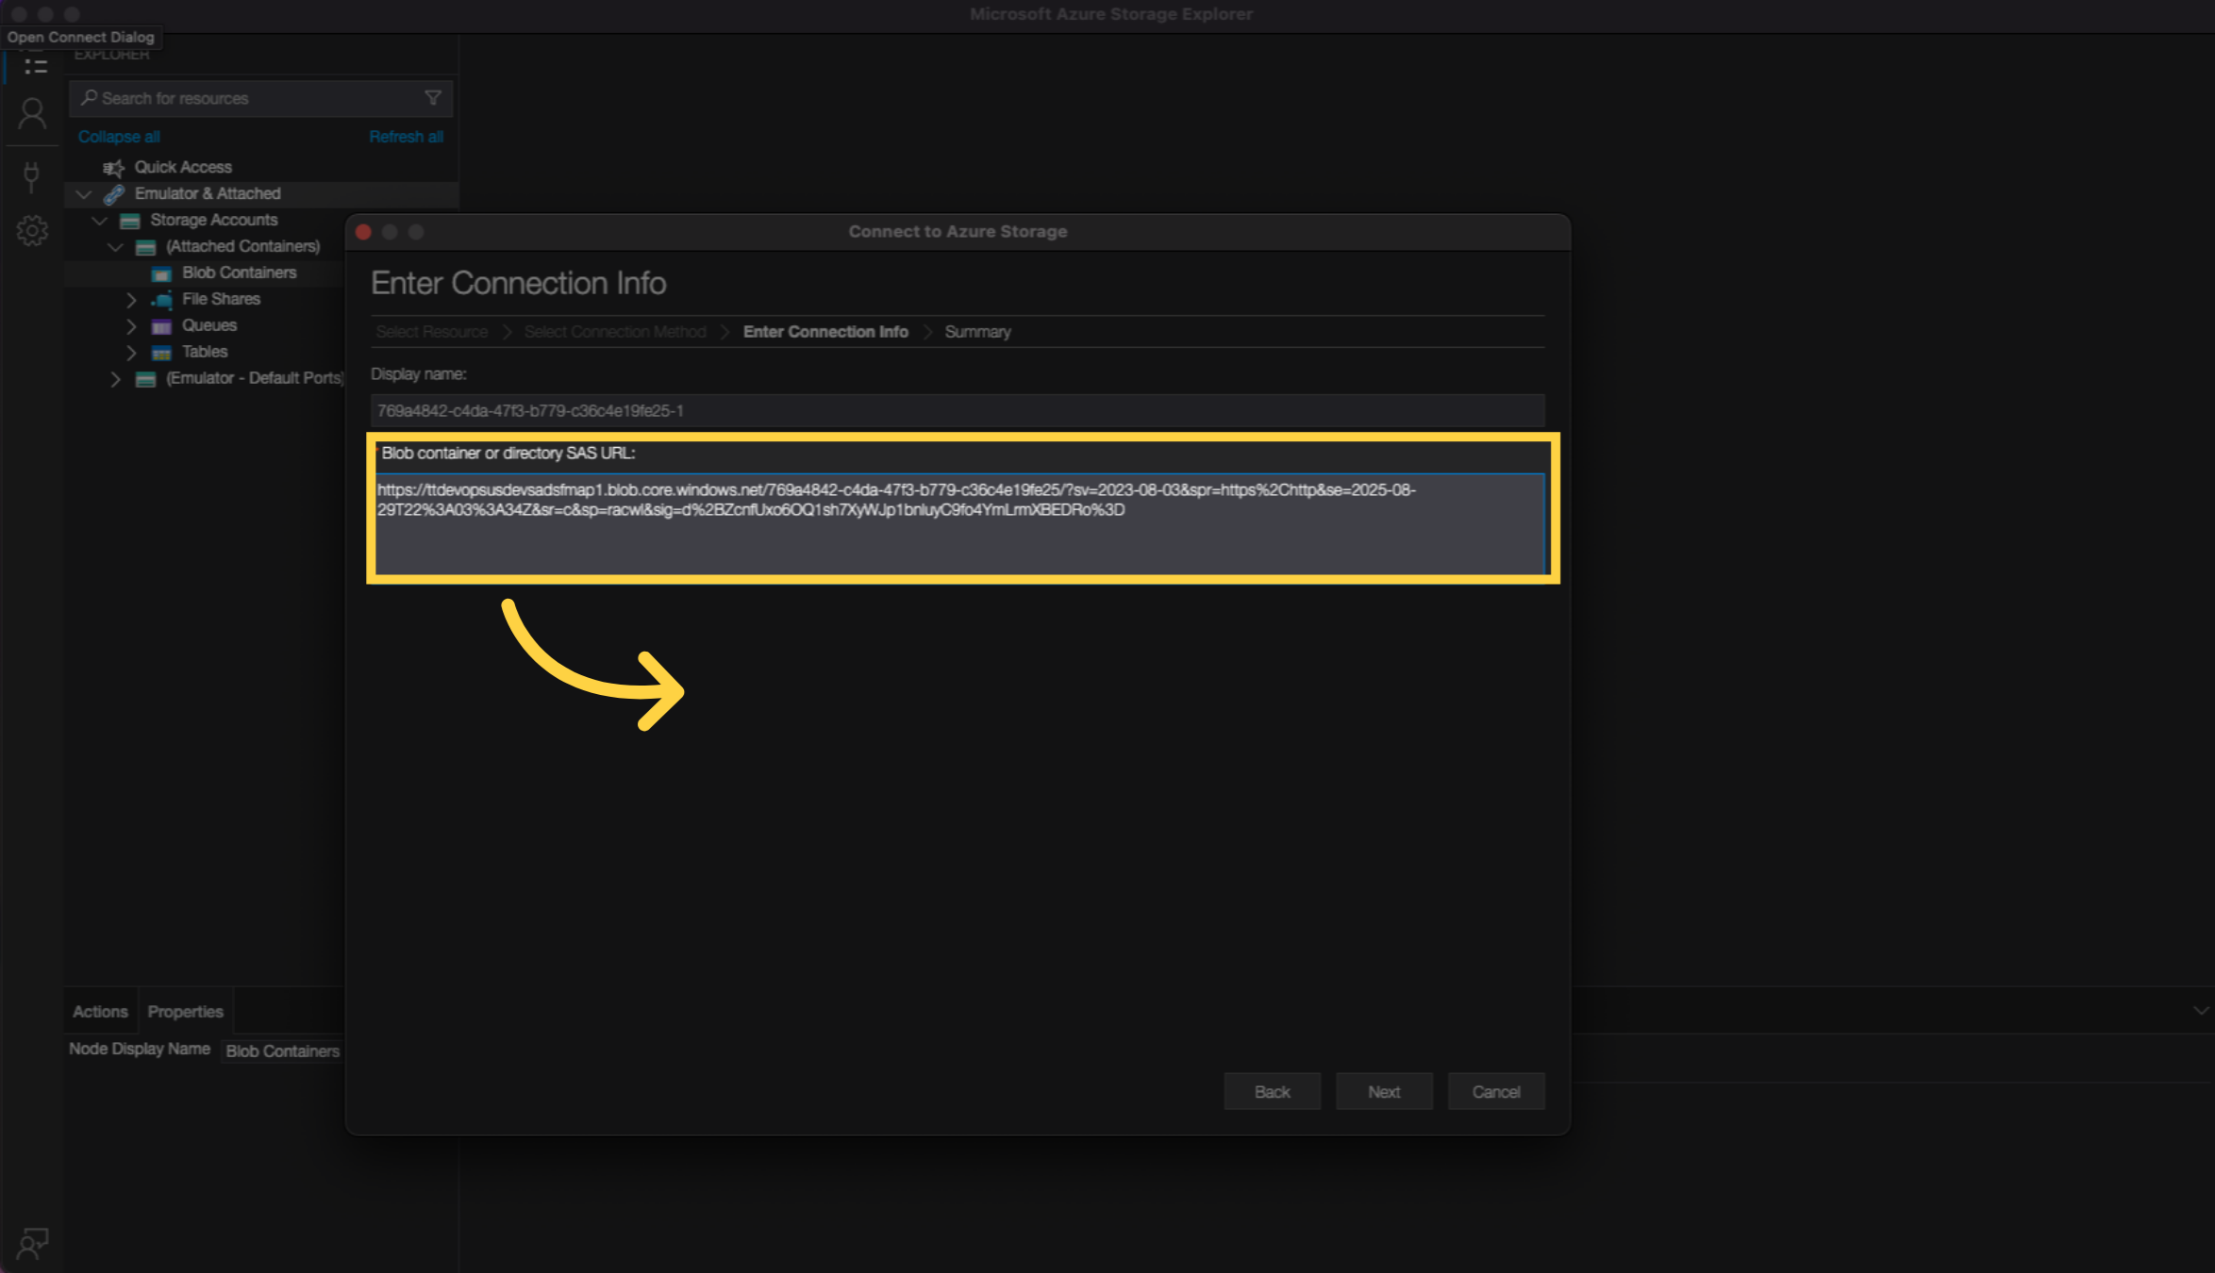Open the Explorer list icon in sidebar
2215x1273 pixels.
(35, 66)
